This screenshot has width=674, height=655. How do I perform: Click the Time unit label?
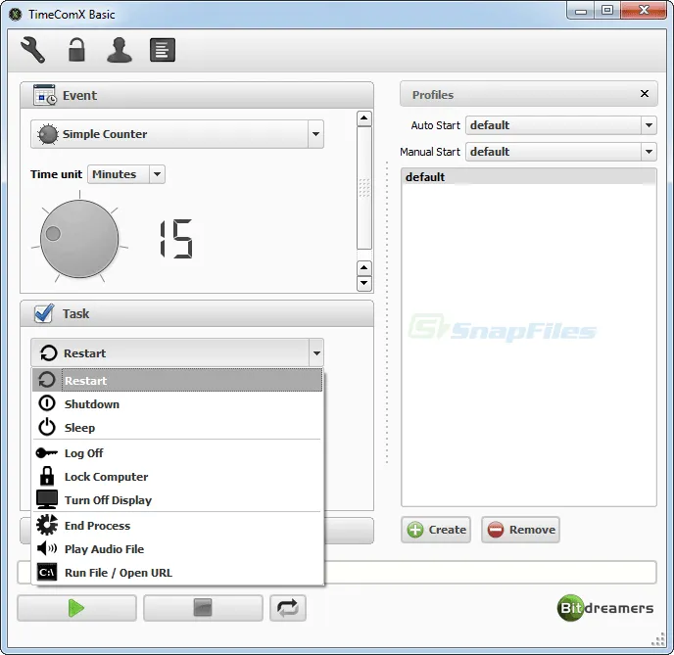(x=56, y=174)
